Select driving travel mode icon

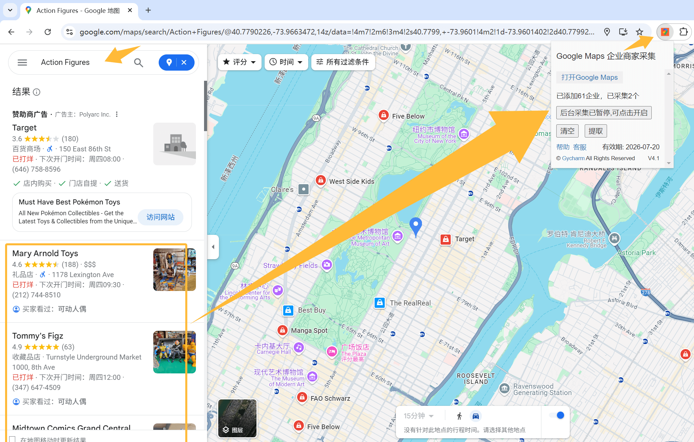[475, 416]
